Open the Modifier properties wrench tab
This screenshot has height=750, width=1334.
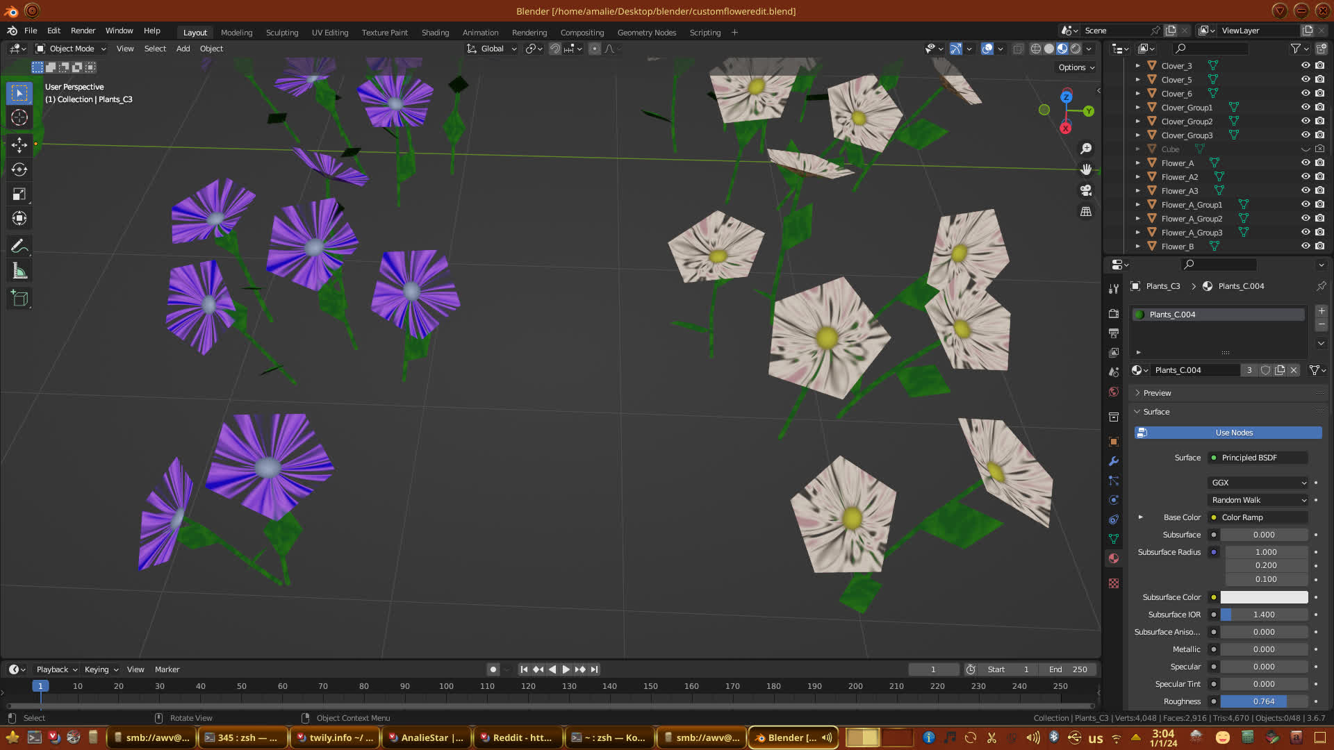1114,461
